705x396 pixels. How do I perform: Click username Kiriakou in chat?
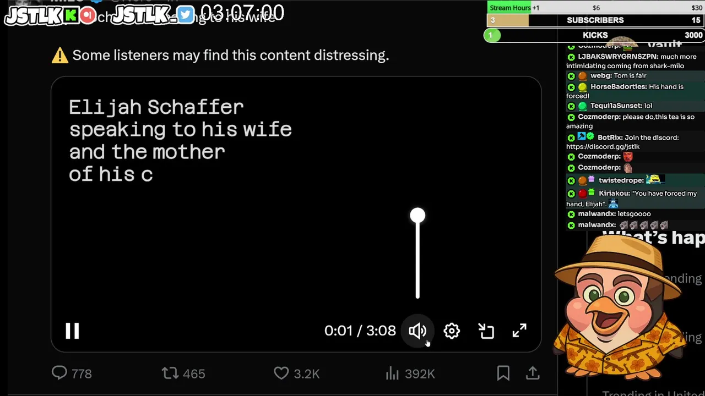(614, 194)
